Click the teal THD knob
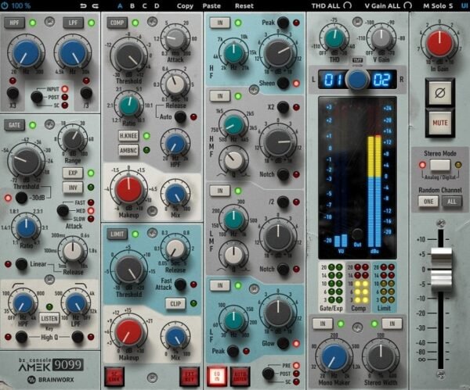This screenshot has width=470, height=390. point(334,38)
